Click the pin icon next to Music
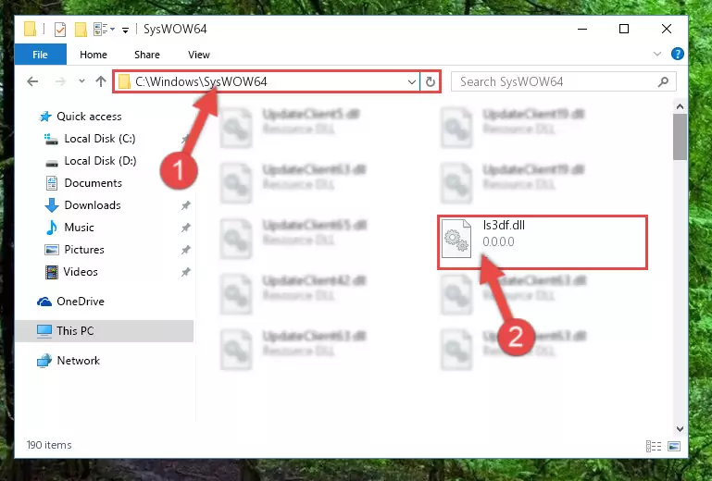Image resolution: width=712 pixels, height=481 pixels. pos(186,228)
